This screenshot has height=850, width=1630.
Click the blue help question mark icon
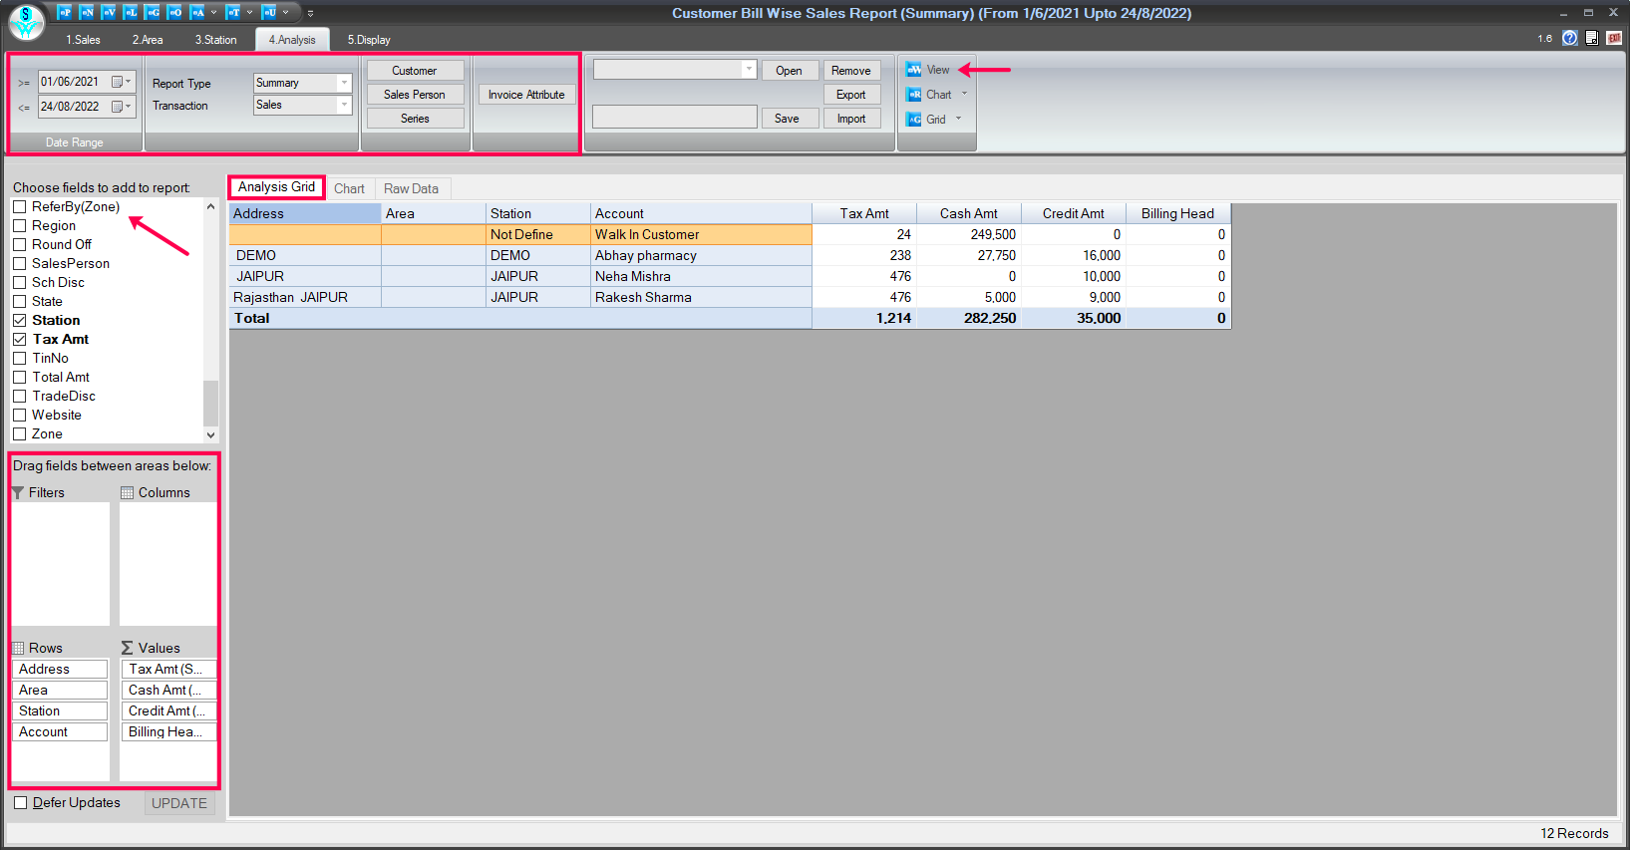pos(1570,38)
